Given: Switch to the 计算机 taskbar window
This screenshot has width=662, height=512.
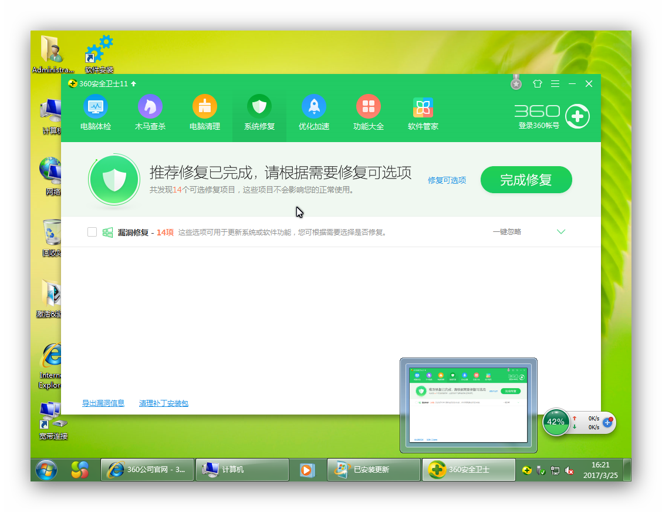Looking at the screenshot, I should (x=242, y=470).
